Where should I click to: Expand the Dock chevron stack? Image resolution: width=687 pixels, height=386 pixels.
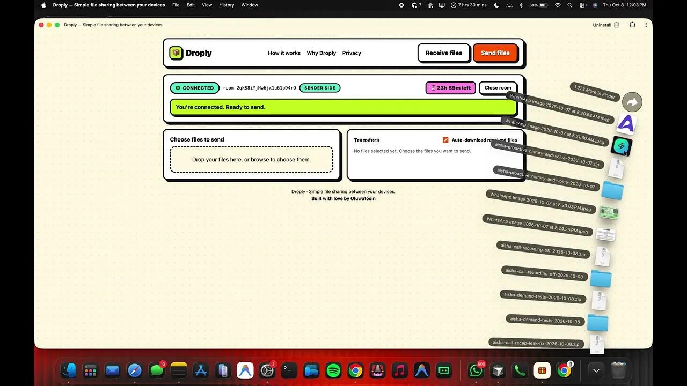tap(596, 370)
